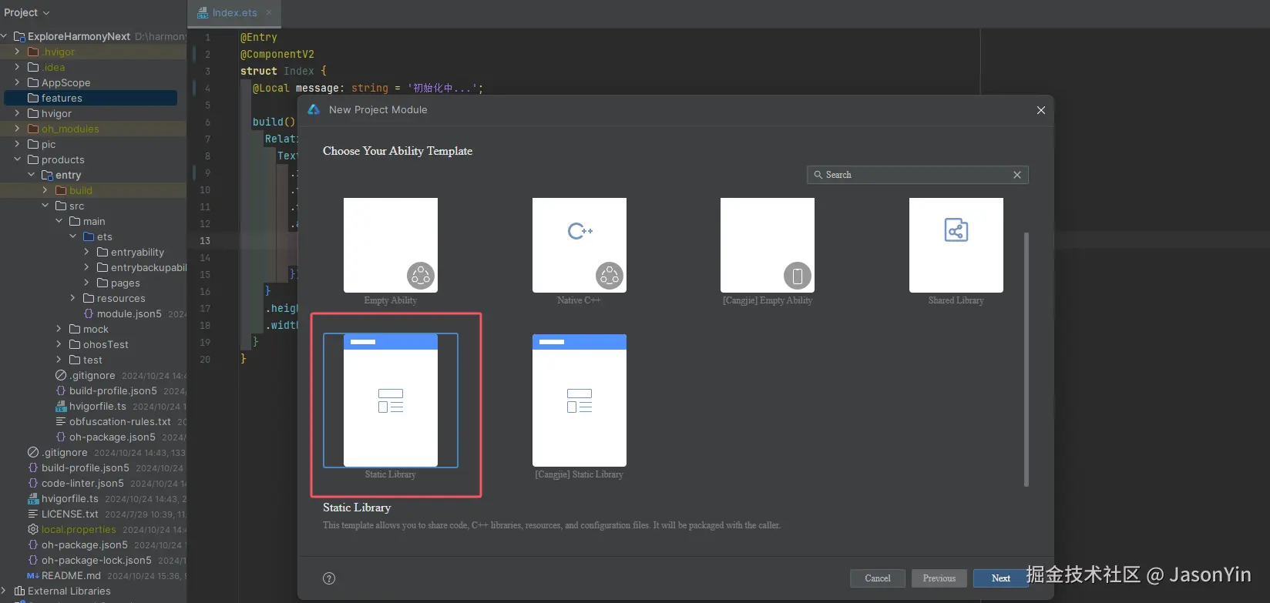Expand the oh_modules folder
Image resolution: width=1270 pixels, height=603 pixels.
coord(18,129)
